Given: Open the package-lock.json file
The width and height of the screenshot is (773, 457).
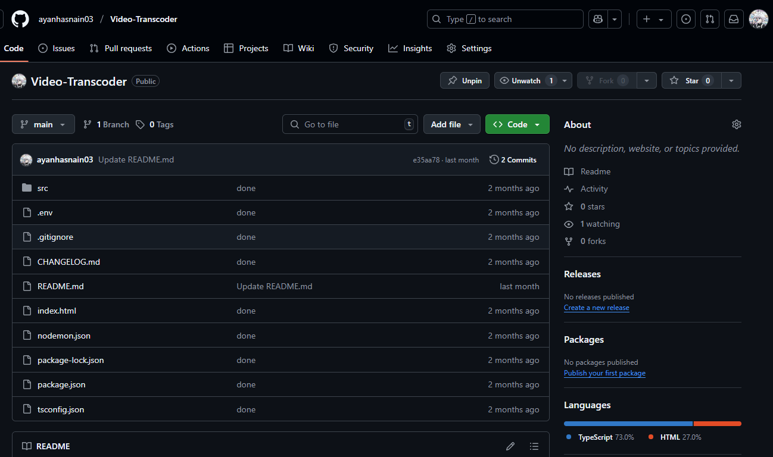Looking at the screenshot, I should [x=71, y=360].
